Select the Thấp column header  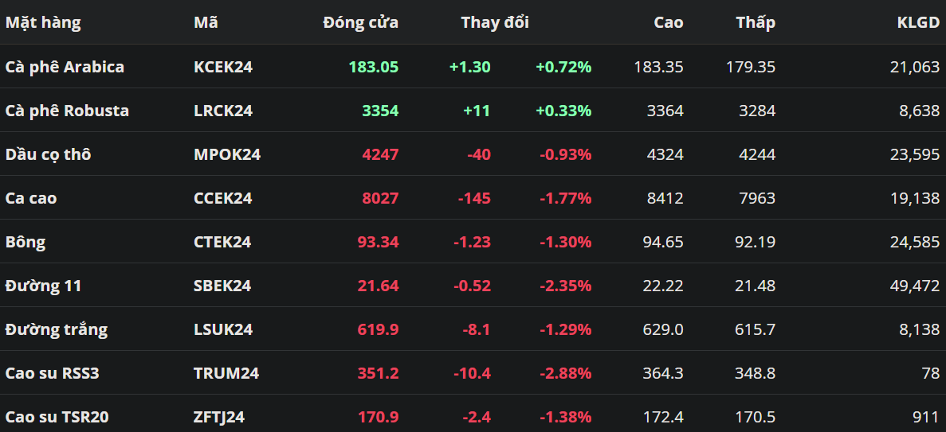[x=755, y=22]
